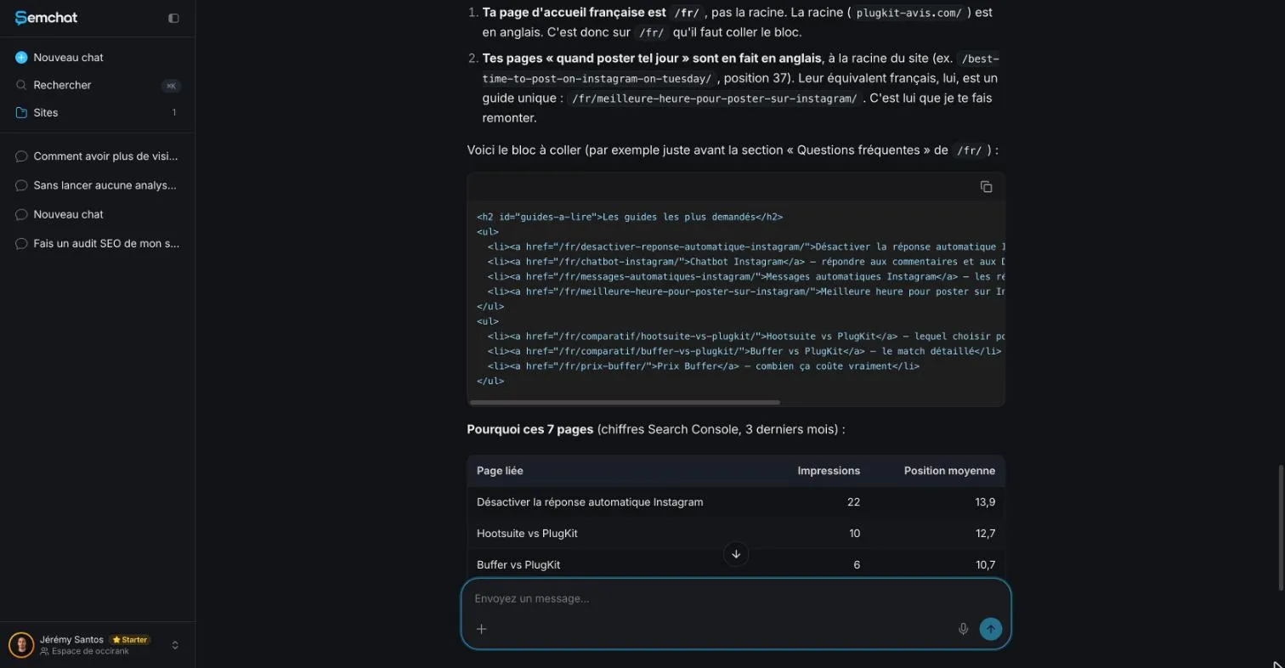1285x668 pixels.
Task: Click 'Désactiver la réponse automatique Instagram' row
Action: (736, 502)
